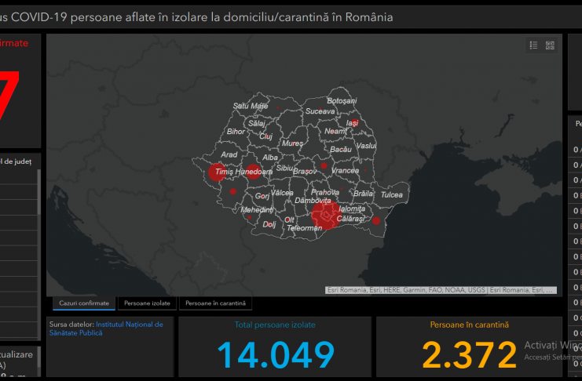Click the Tulcea county label on map

(x=391, y=194)
